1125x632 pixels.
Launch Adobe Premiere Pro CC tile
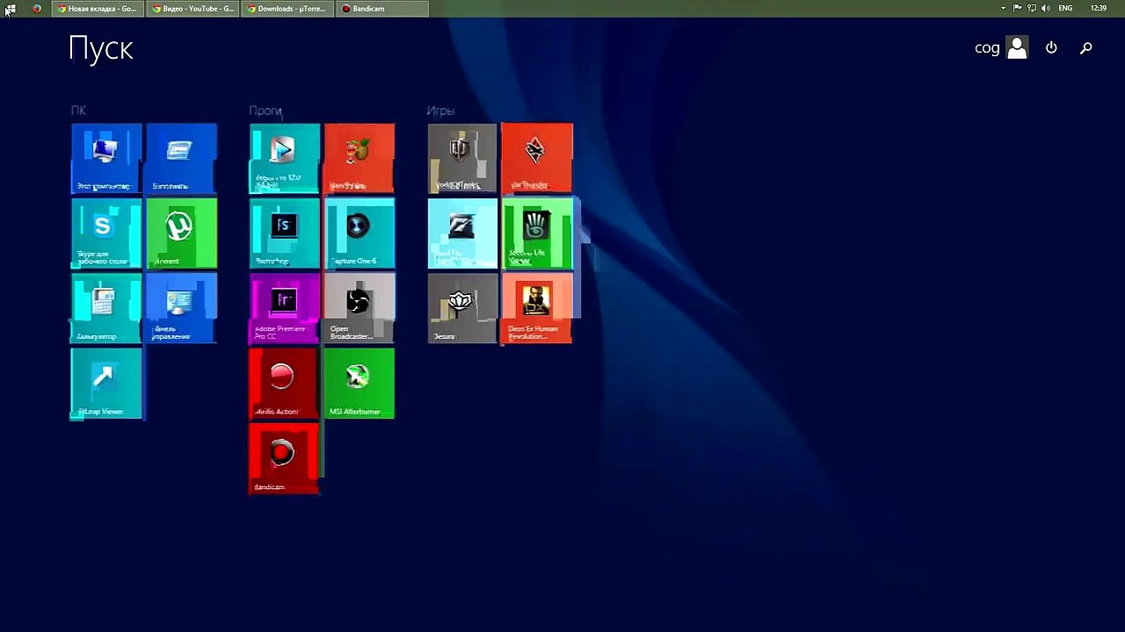click(x=285, y=308)
